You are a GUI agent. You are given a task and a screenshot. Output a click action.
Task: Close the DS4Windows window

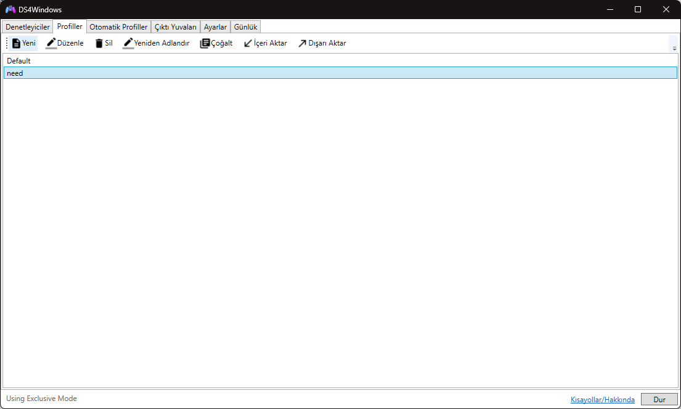666,9
